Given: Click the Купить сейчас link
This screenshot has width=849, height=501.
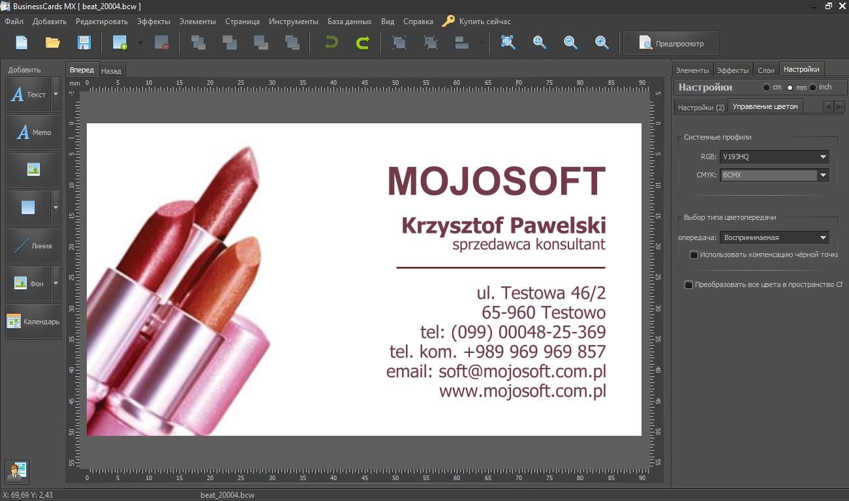Looking at the screenshot, I should point(485,22).
